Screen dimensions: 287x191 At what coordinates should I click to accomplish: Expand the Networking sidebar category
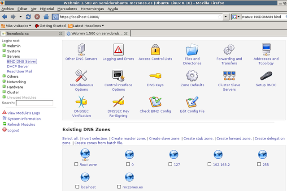[4, 81]
